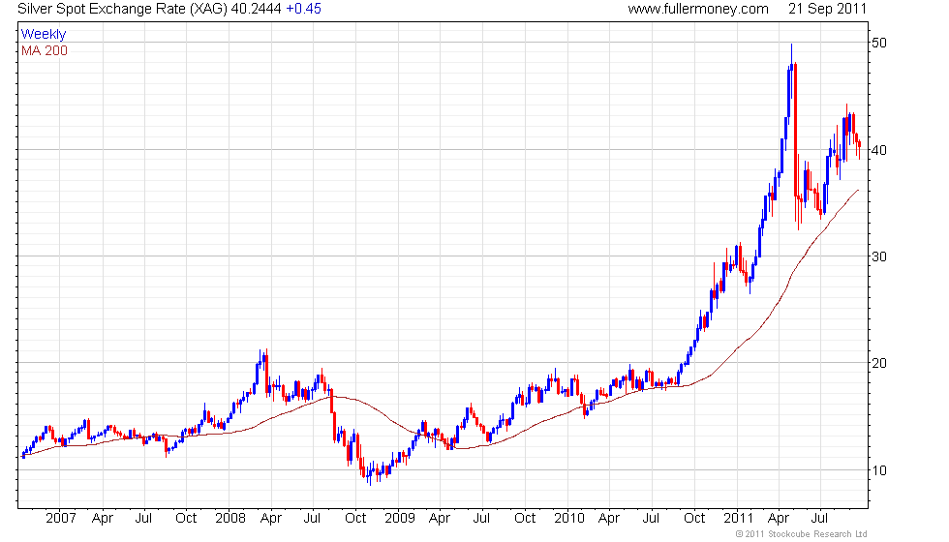Click the Weekly legend label
Viewport: 949px width, 542px height.
point(43,34)
